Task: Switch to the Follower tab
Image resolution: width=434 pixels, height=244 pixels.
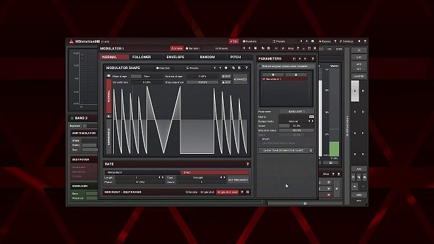Action: coord(142,57)
